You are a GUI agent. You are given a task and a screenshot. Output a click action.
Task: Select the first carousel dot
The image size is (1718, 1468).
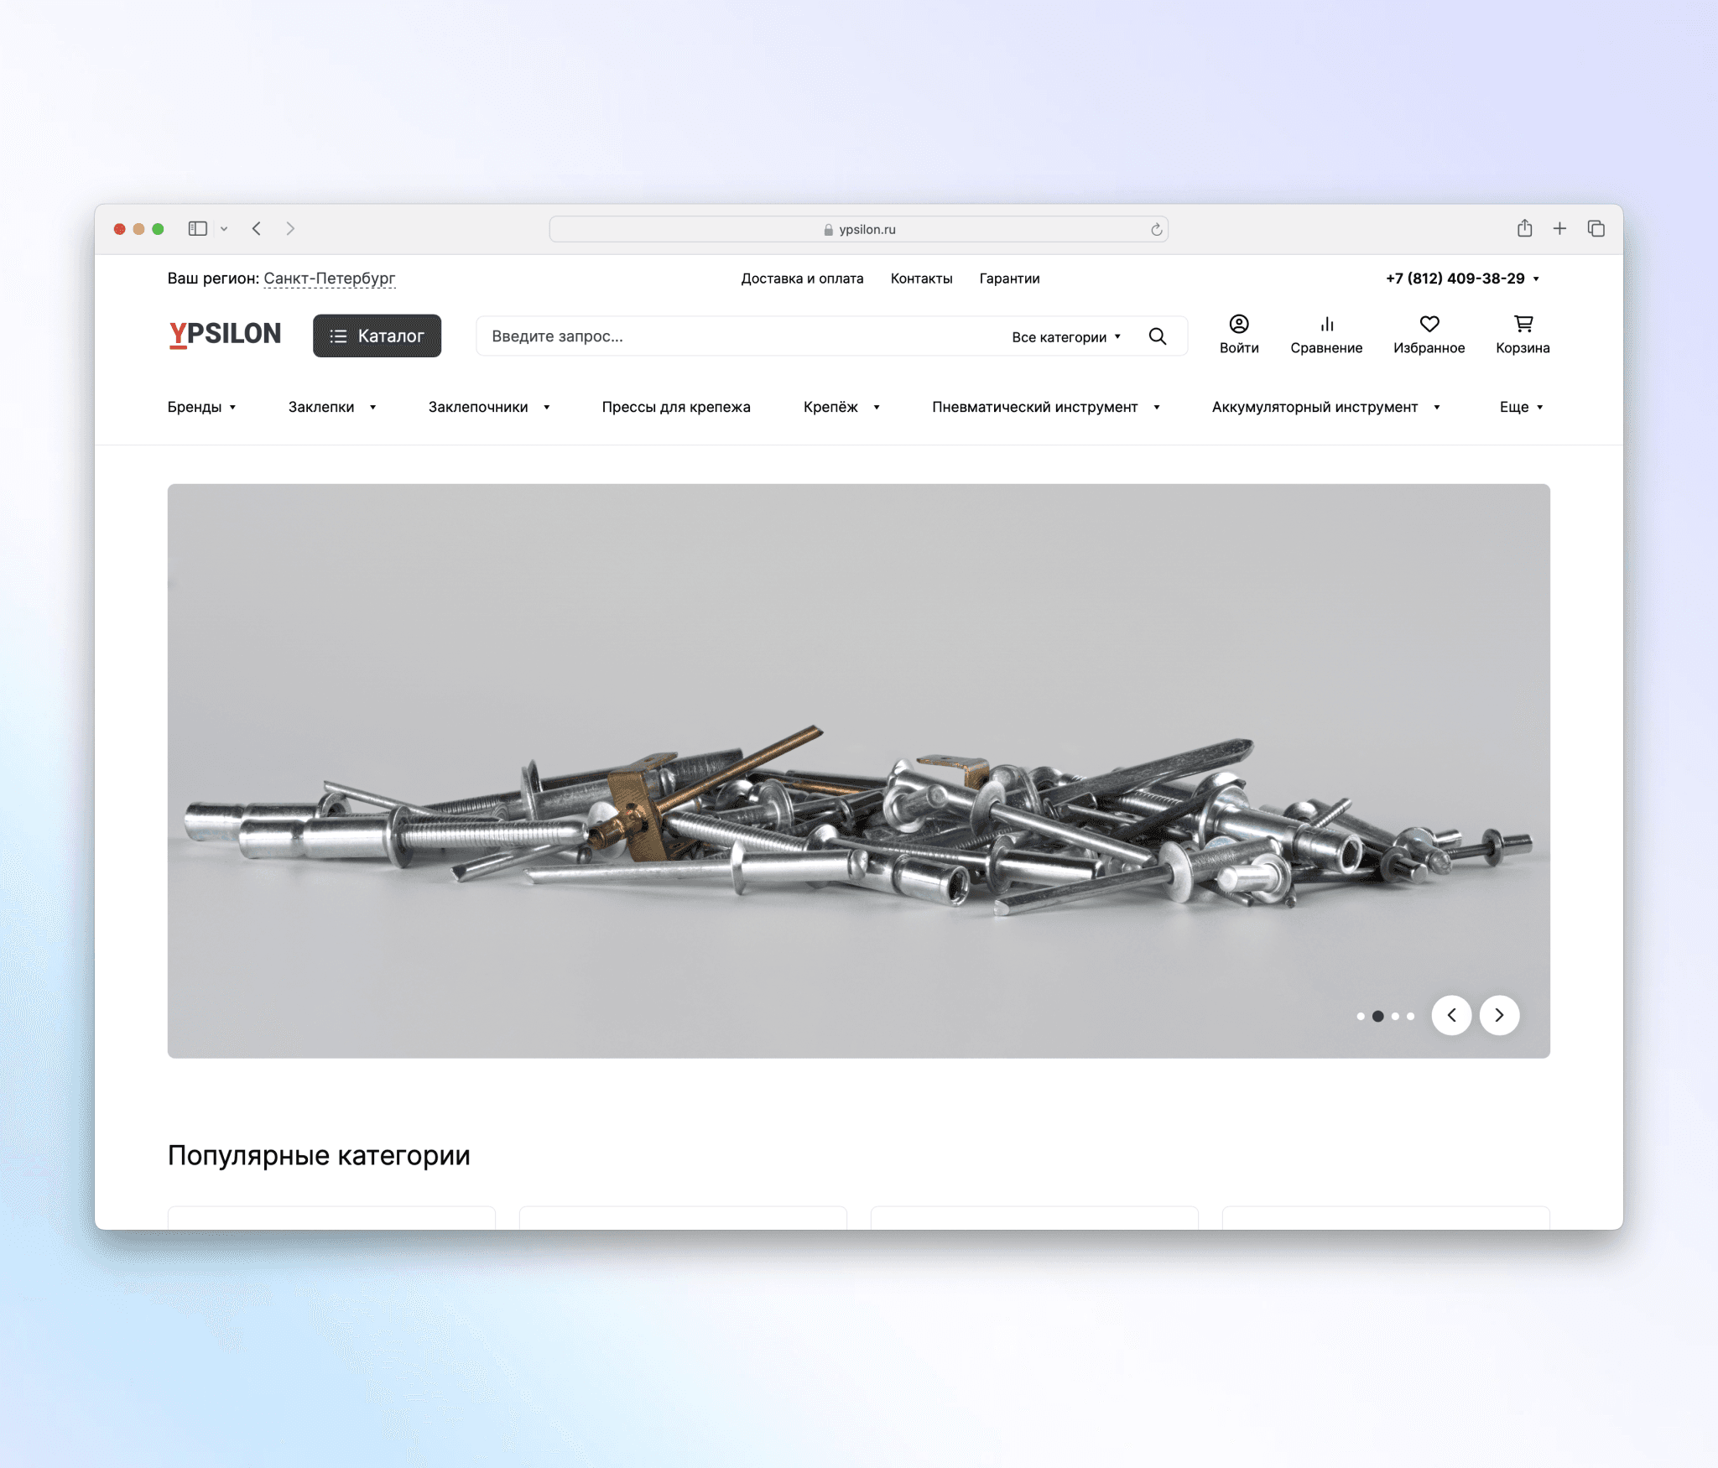point(1360,1016)
